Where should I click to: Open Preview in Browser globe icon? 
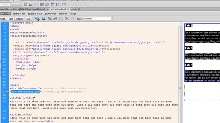44,19
